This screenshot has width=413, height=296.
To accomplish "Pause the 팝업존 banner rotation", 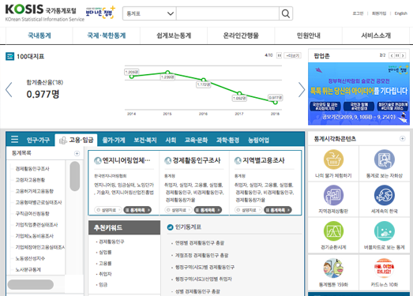I will [x=397, y=55].
